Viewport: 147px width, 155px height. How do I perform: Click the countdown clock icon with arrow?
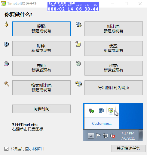click(78, 24)
